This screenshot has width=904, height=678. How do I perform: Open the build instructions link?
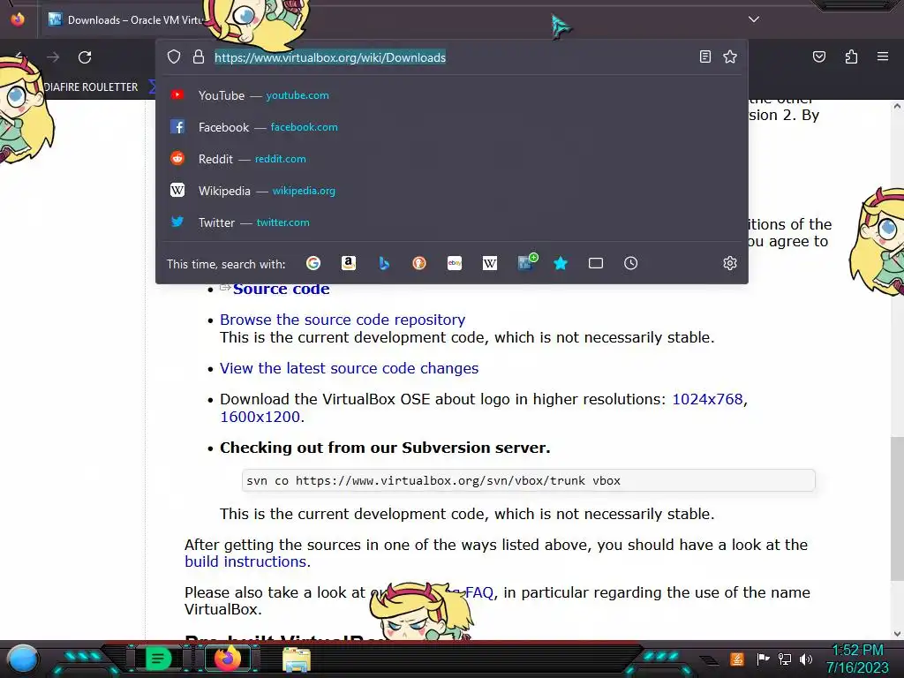(x=245, y=561)
